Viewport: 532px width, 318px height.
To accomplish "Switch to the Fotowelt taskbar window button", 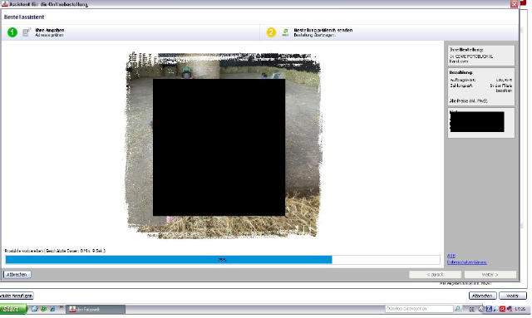I will click(96, 309).
